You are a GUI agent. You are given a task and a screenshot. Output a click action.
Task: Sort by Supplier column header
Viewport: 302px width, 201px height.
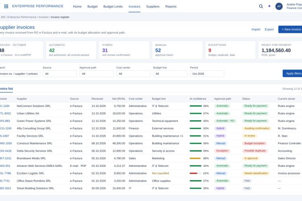(x=22, y=98)
